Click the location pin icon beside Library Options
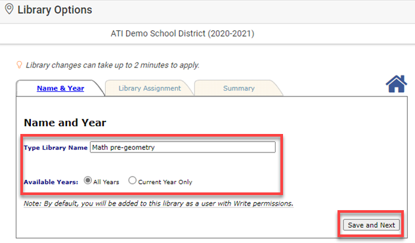Screen dimensions: 415x243 click(9, 9)
